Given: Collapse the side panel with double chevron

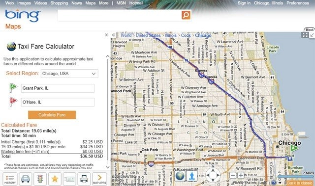Looking at the screenshot, I should (x=114, y=35).
